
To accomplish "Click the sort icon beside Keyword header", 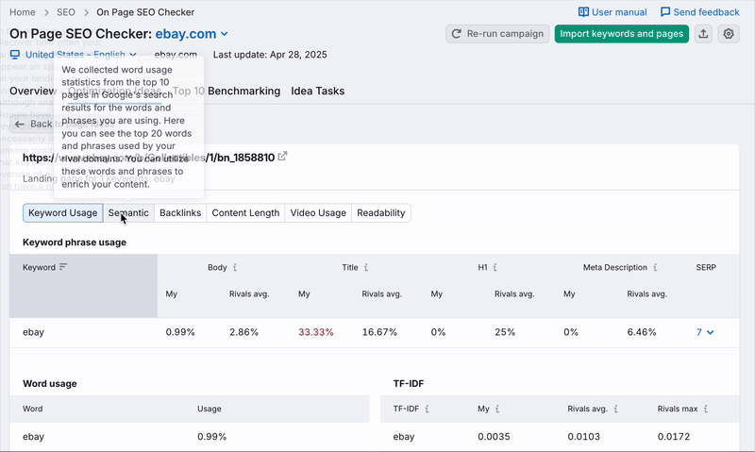I will pyautogui.click(x=63, y=268).
